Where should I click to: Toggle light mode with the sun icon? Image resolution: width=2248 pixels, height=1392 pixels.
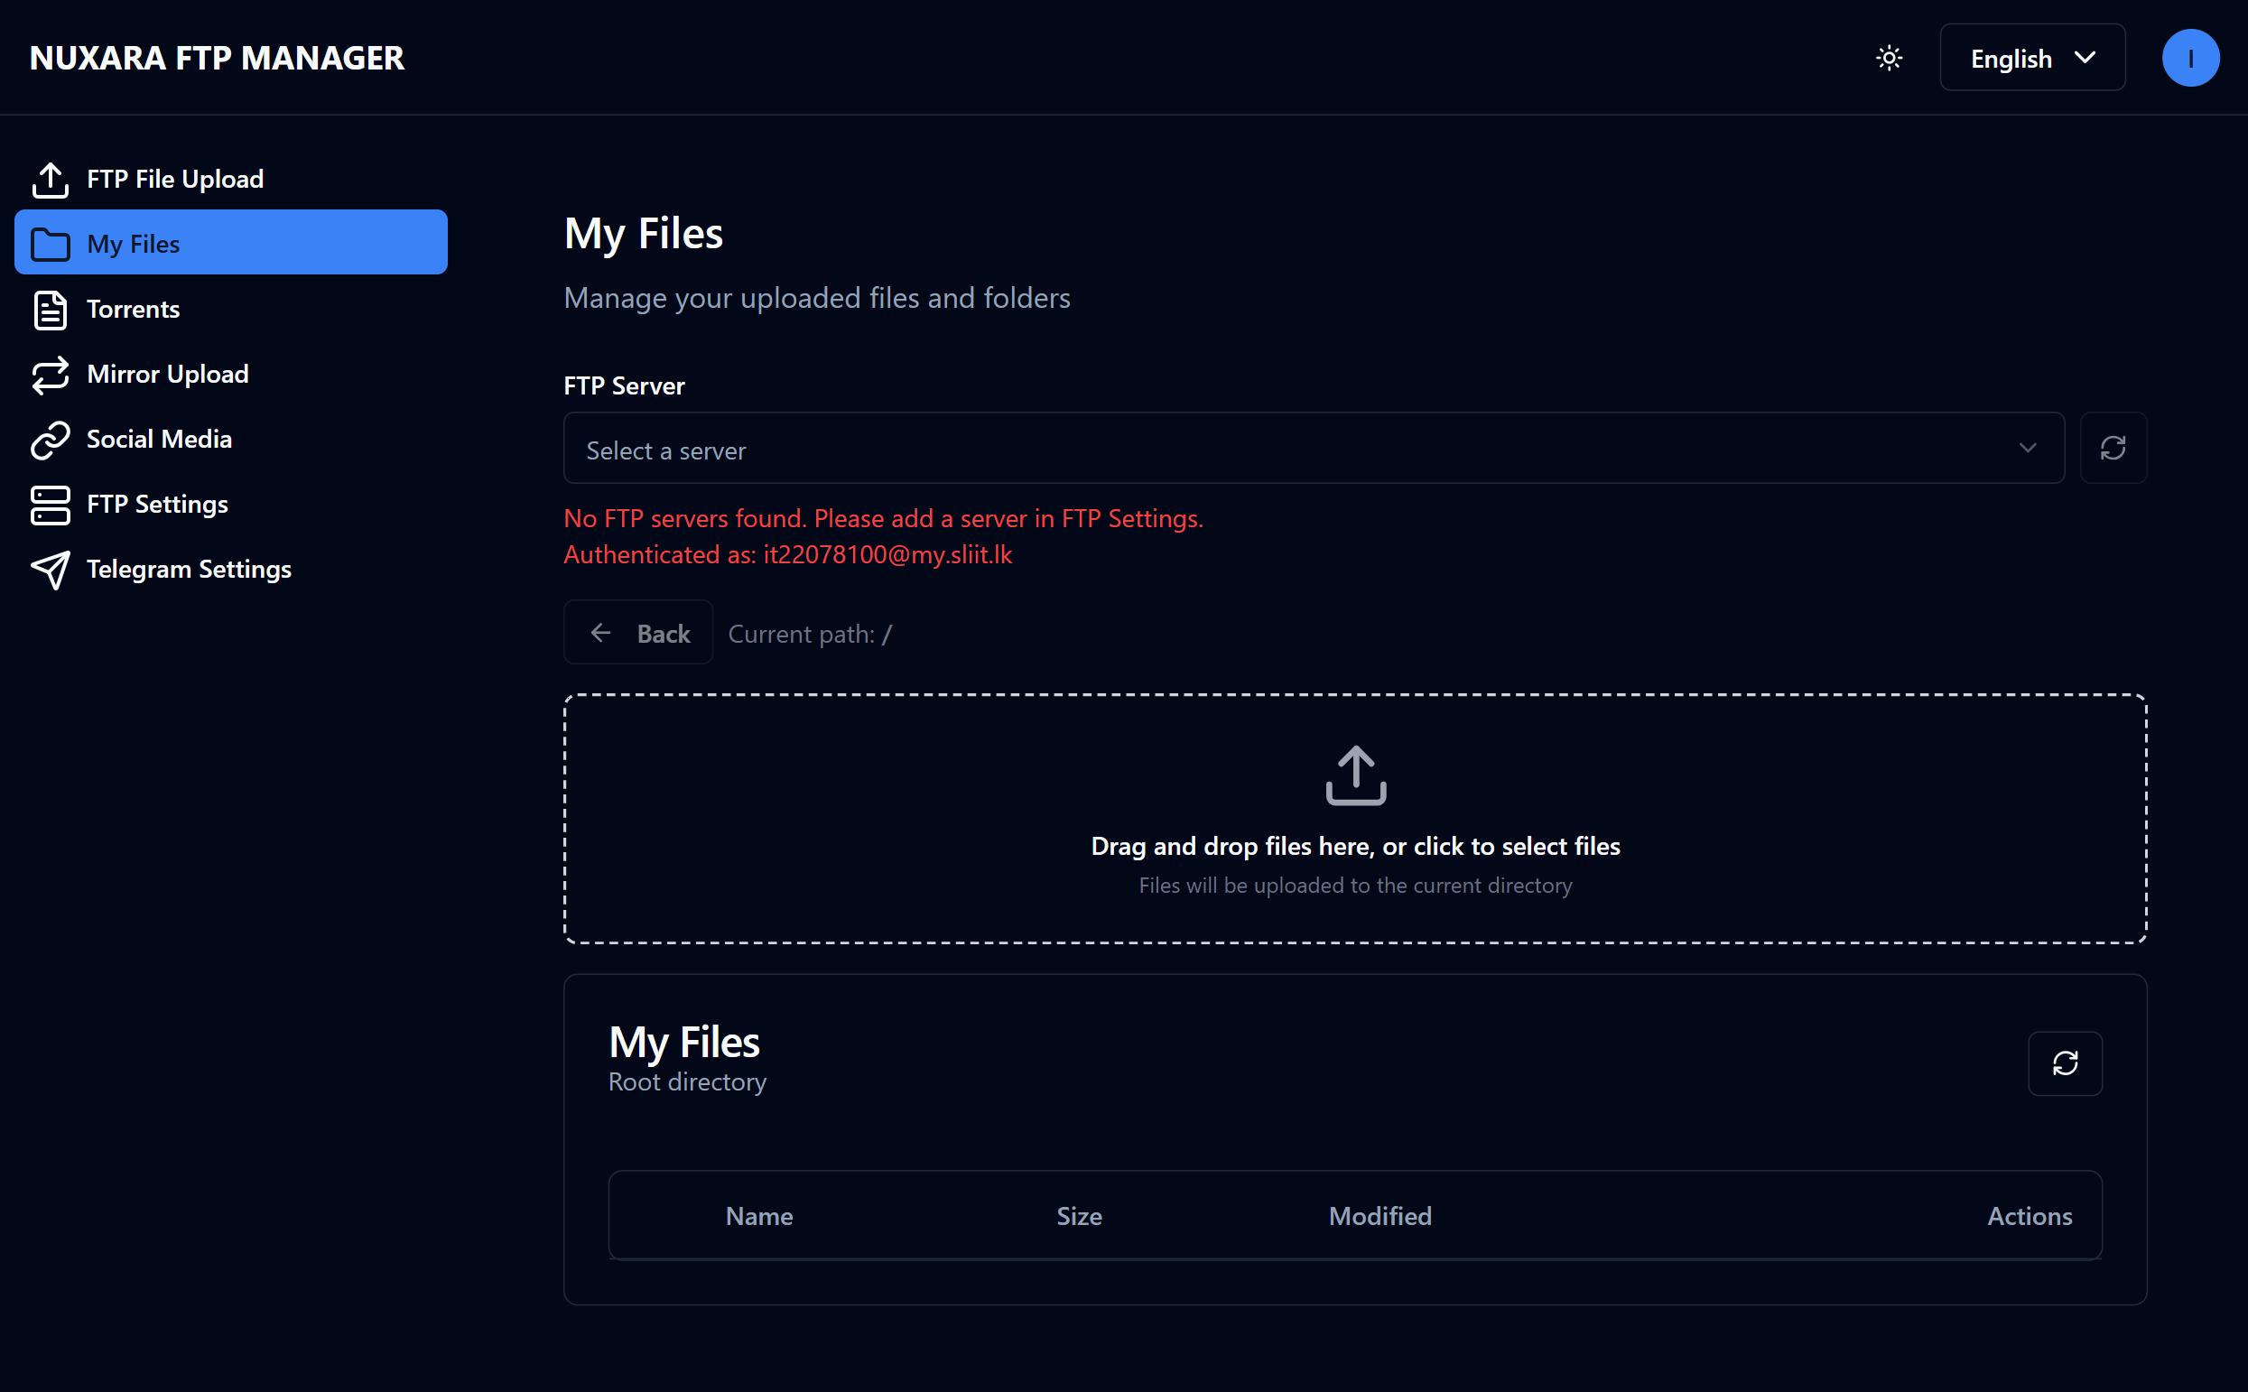(1890, 57)
